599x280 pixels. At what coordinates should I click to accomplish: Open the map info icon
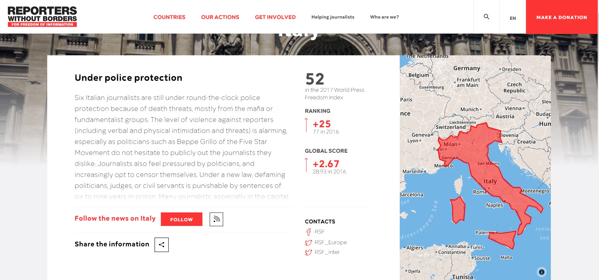coord(541,272)
